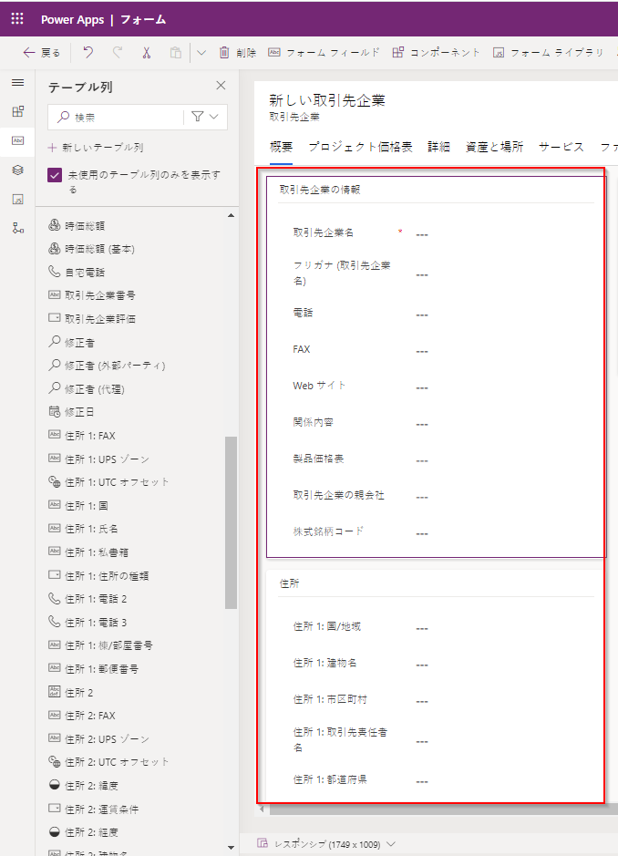Select the 取引先企業名 form field
The height and width of the screenshot is (856, 618).
[x=435, y=233]
